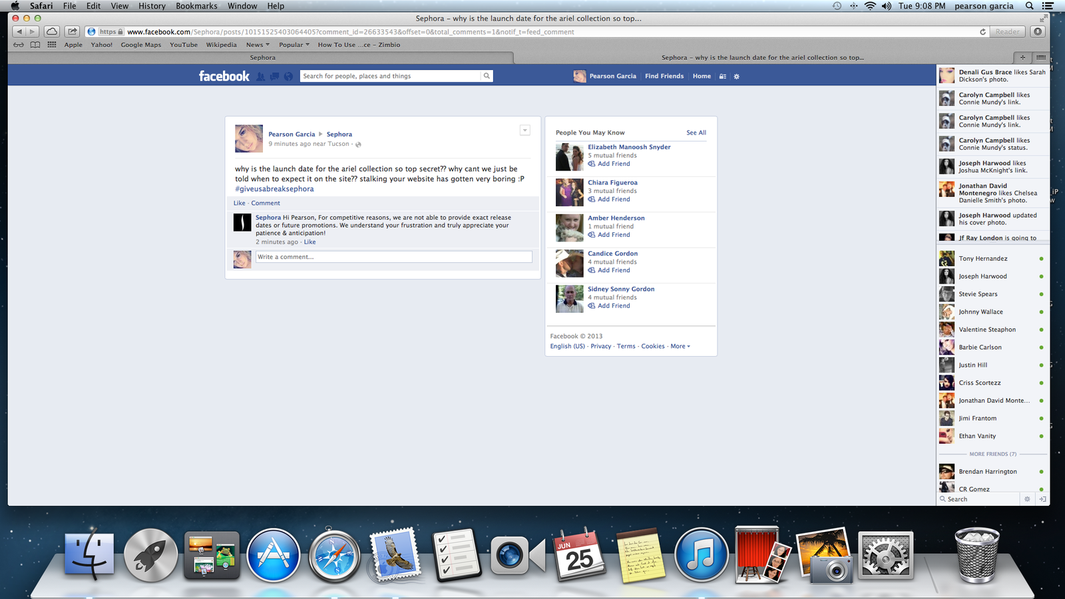Screen dimensions: 1065x599
Task: Switch to the first Sephora tab
Action: pos(262,58)
